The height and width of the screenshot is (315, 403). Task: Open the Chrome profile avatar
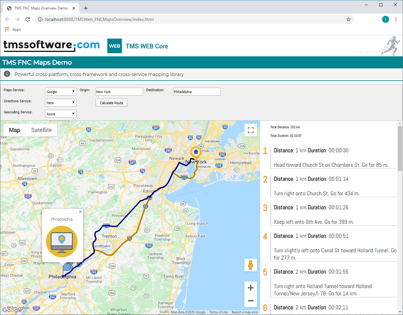(386, 19)
